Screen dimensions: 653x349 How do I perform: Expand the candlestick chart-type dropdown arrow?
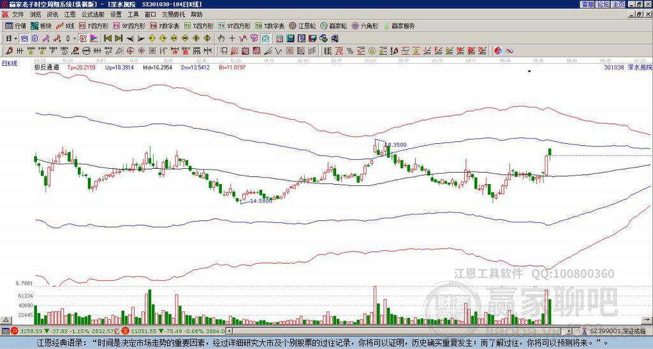pyautogui.click(x=75, y=39)
